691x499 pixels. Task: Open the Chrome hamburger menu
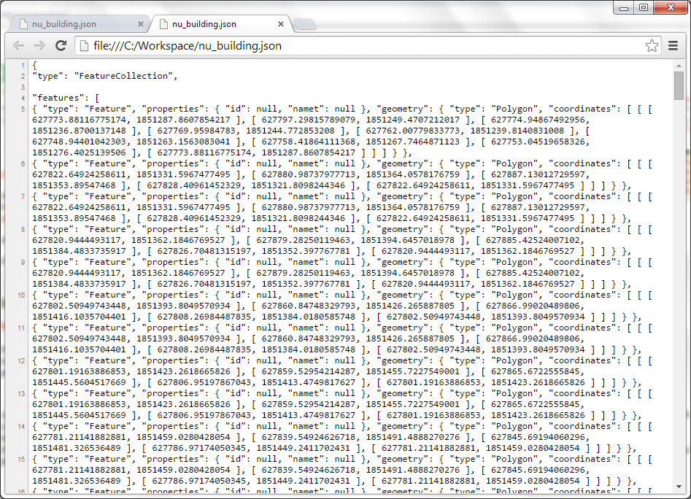tap(673, 45)
